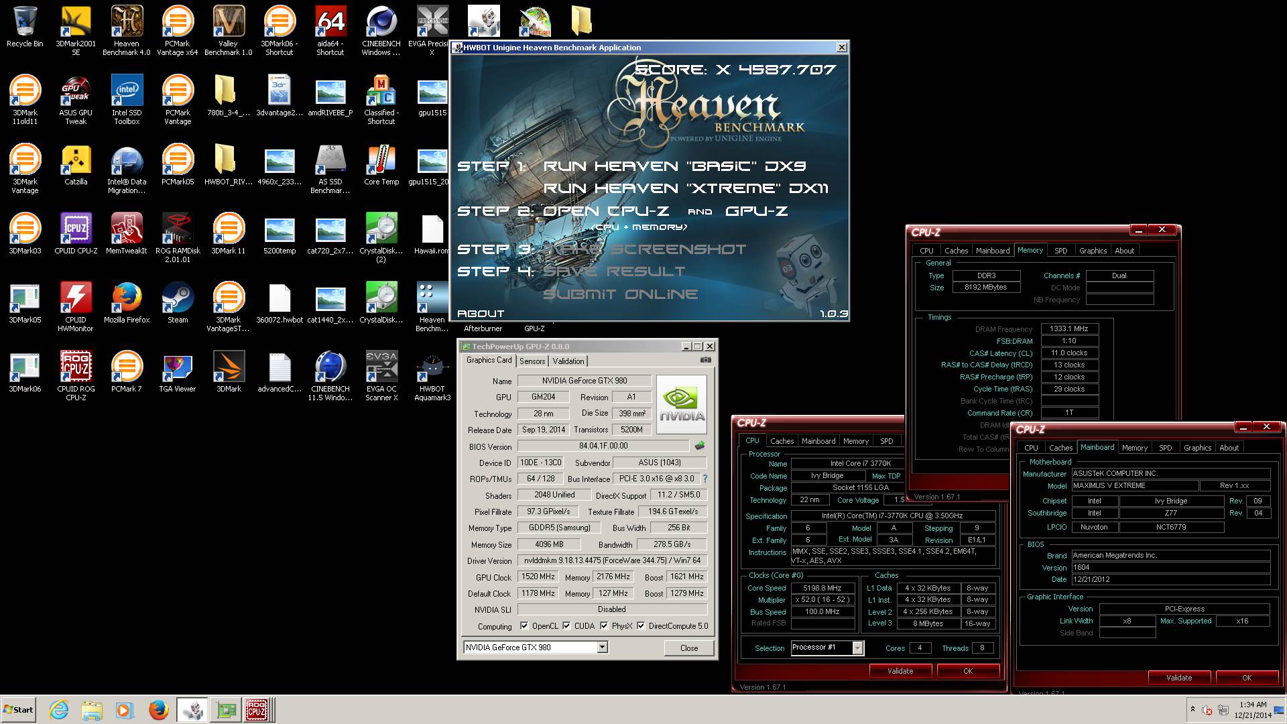Click the GPU-Z BIOS save chip icon
This screenshot has width=1287, height=724.
click(700, 445)
